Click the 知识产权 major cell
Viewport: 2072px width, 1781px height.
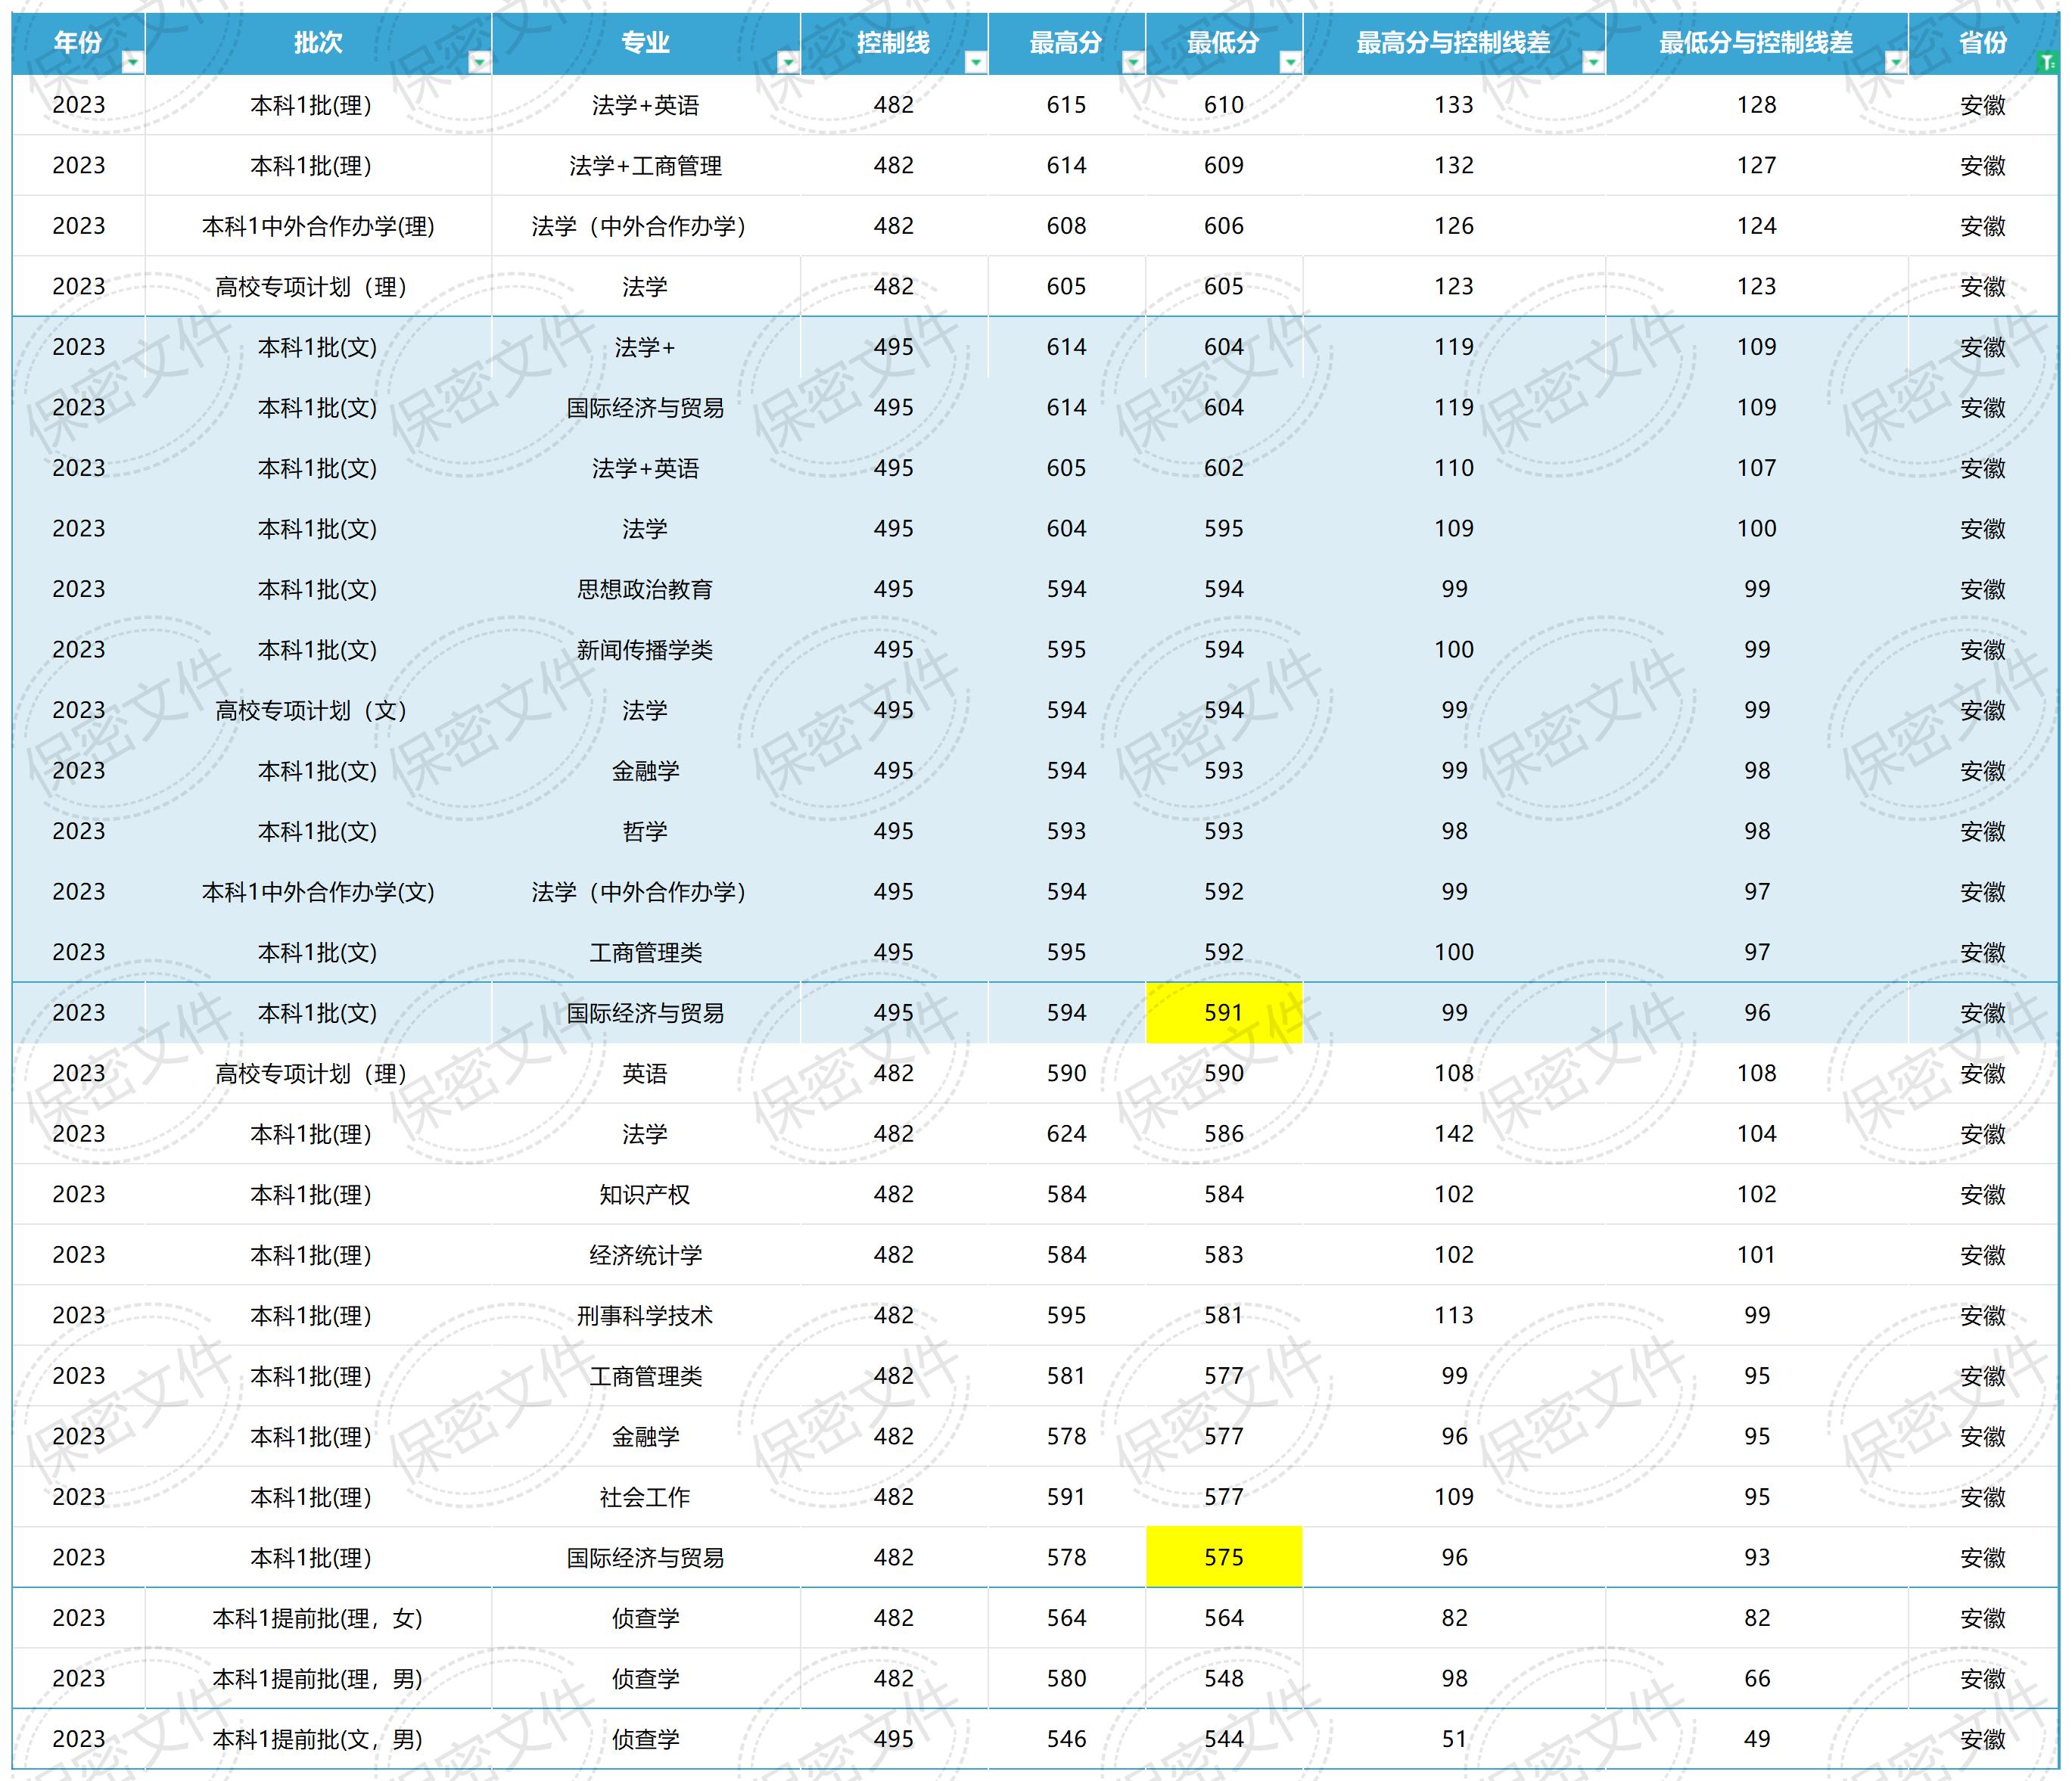click(x=645, y=1194)
